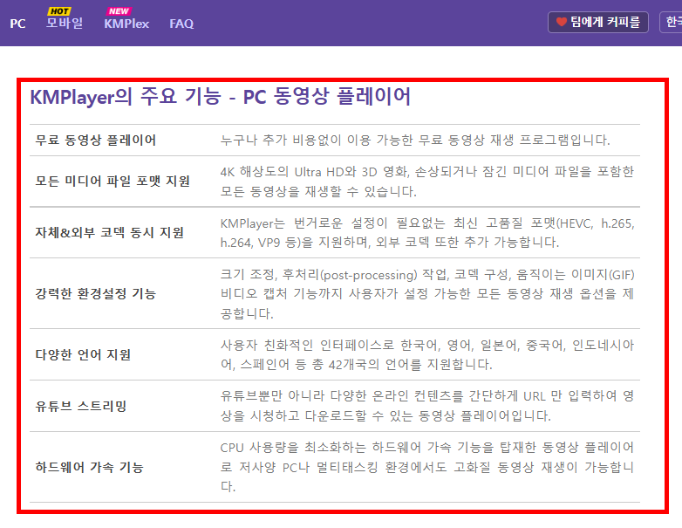Viewport: 682px width, 528px height.
Task: Click description starting 유튜브뿐만 아니라 다양한
Action: pos(427,406)
